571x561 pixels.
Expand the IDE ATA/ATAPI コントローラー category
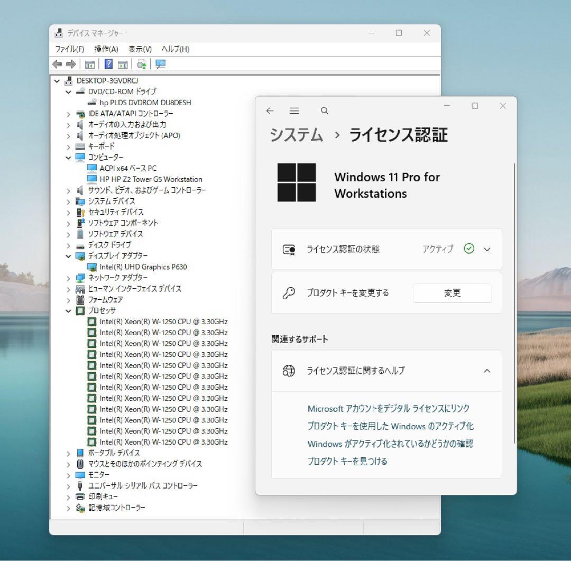[68, 114]
